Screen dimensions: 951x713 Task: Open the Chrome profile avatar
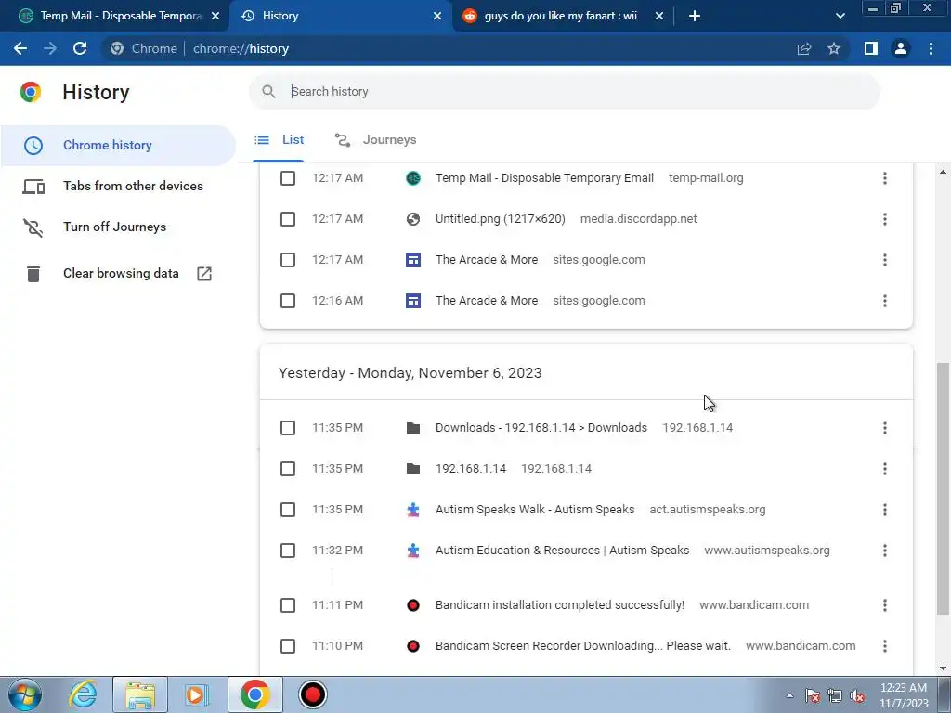pos(901,48)
